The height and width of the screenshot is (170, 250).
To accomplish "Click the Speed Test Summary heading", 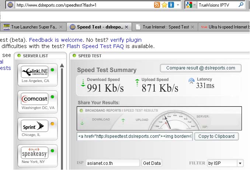I will (x=107, y=70).
